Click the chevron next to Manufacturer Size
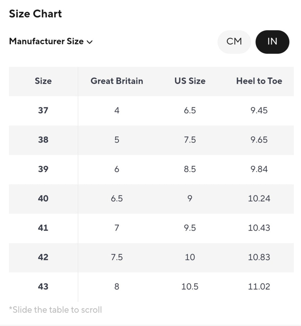This screenshot has height=326, width=301. tap(90, 42)
